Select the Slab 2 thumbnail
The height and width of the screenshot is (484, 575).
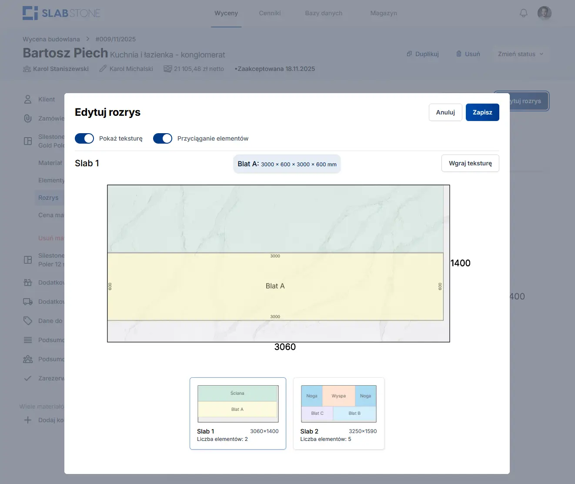click(x=338, y=413)
